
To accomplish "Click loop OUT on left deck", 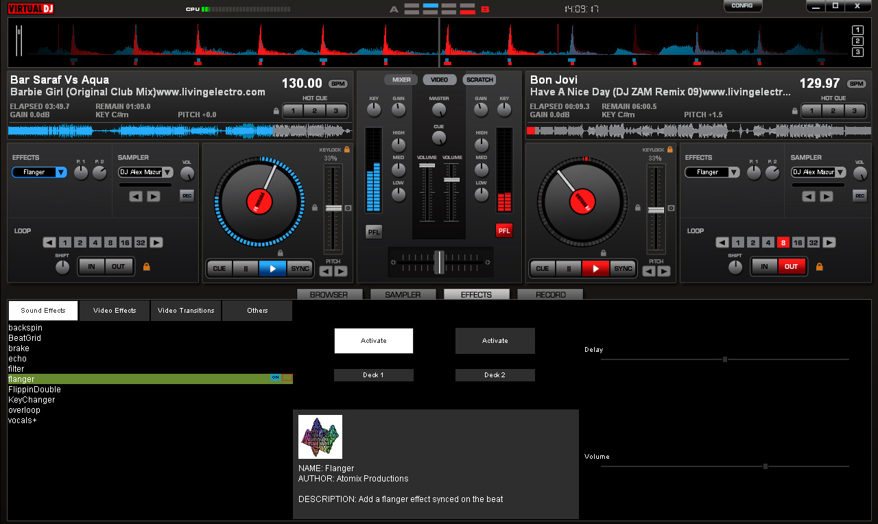I will pyautogui.click(x=119, y=266).
